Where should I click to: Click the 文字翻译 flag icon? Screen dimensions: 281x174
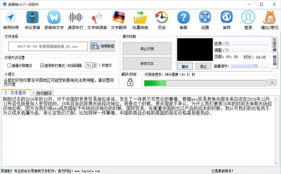(119, 18)
